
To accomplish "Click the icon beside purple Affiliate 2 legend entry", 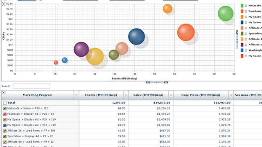I will (x=246, y=45).
